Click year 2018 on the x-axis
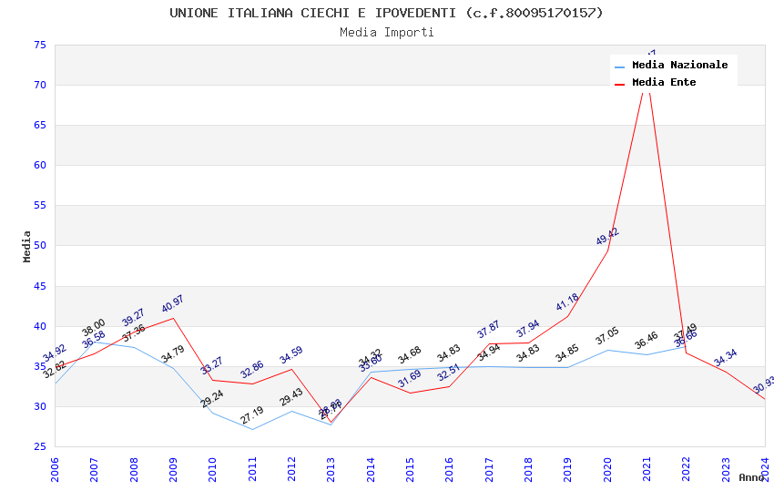 click(x=529, y=469)
